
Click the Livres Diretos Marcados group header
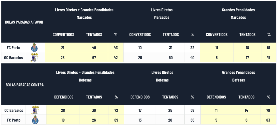tap(162, 14)
